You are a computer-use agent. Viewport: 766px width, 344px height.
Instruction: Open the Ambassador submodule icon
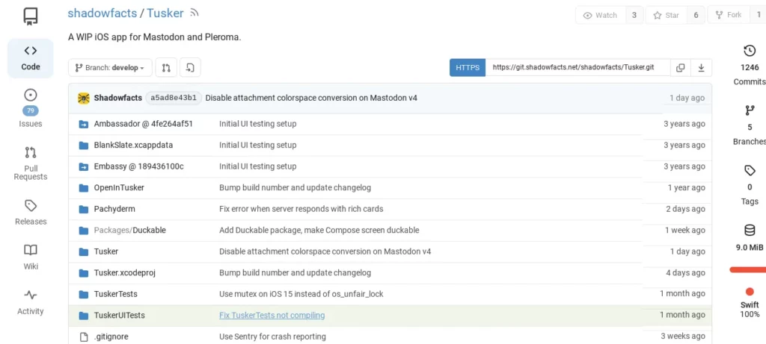click(83, 124)
